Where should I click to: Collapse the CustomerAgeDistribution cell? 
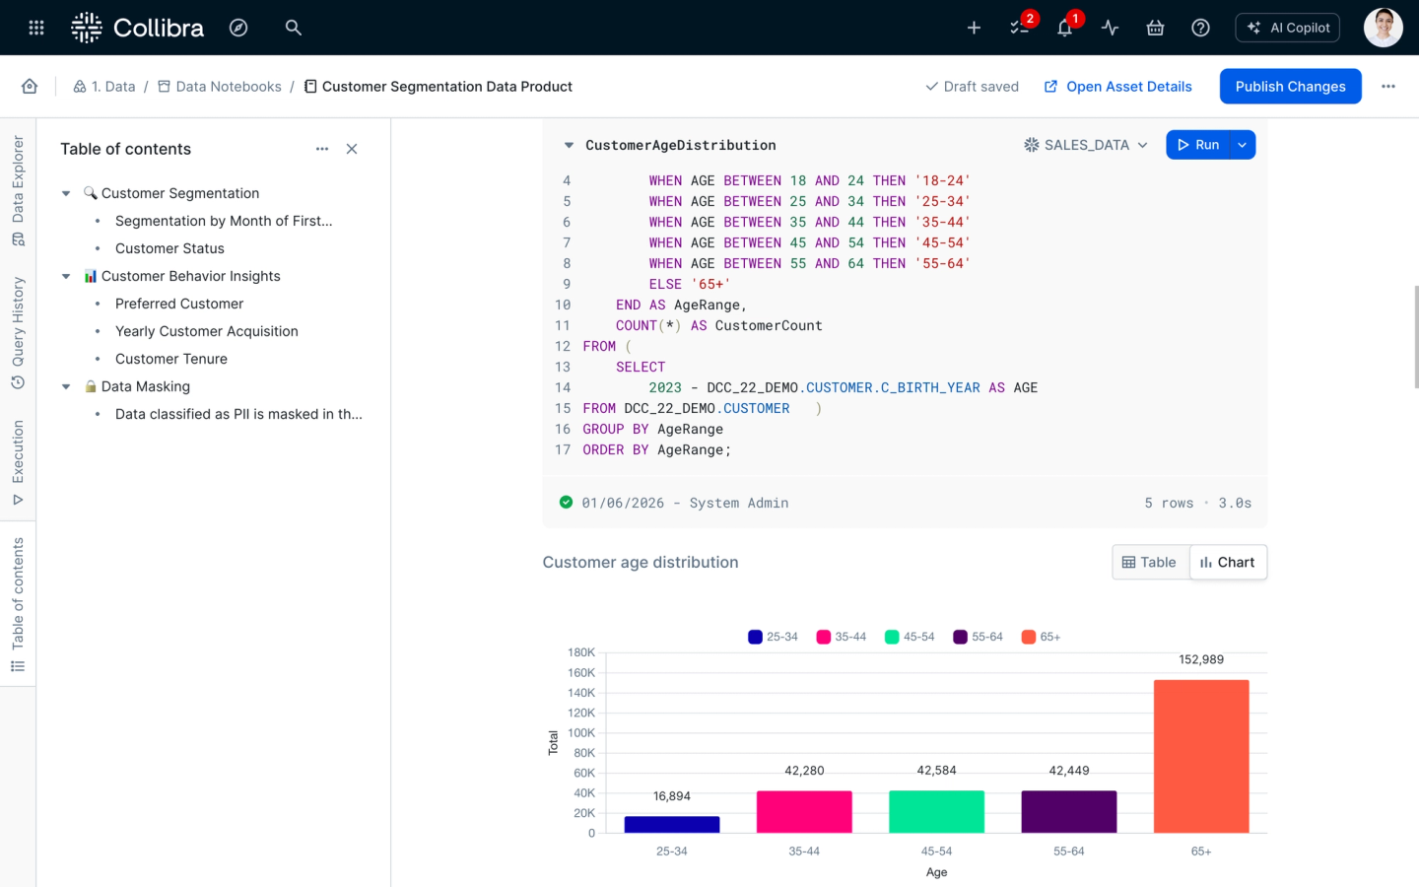(x=569, y=145)
